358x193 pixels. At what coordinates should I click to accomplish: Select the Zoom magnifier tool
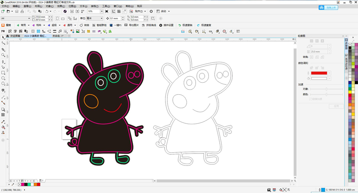coord(3,55)
